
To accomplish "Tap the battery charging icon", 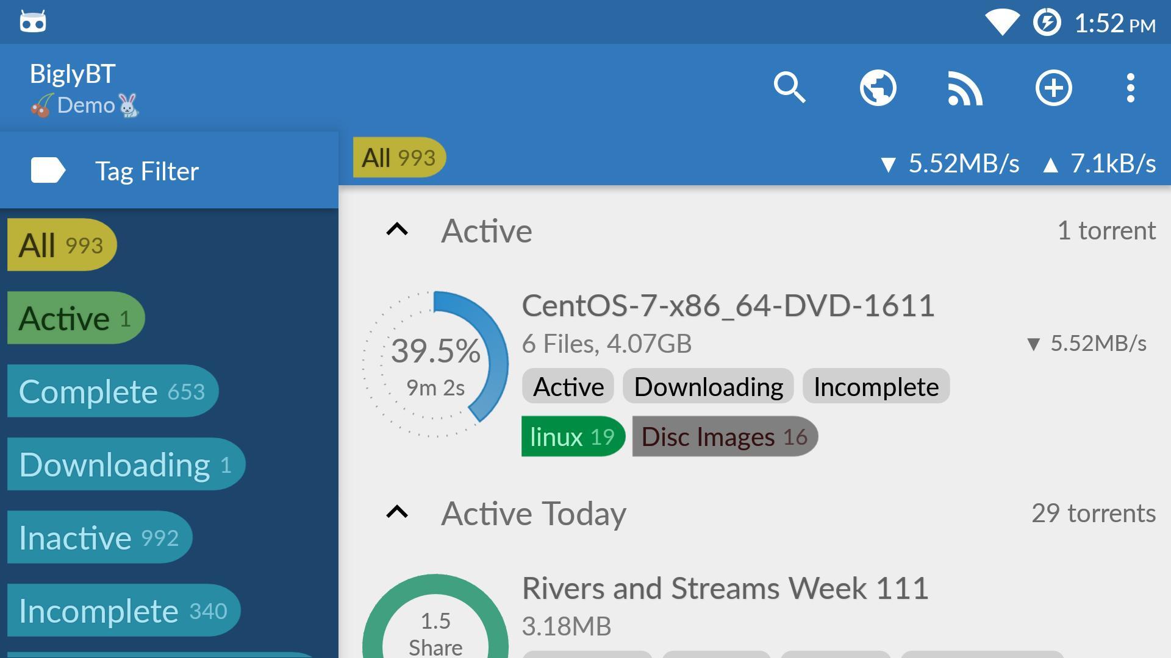I will [x=1047, y=23].
